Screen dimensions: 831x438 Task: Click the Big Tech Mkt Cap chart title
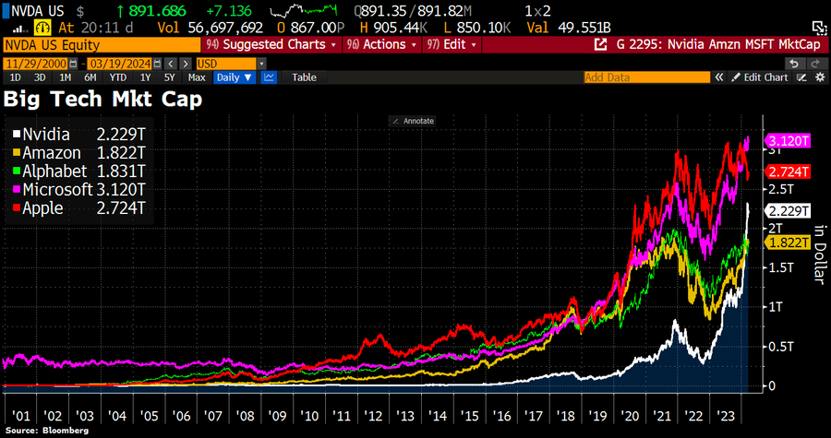click(102, 100)
